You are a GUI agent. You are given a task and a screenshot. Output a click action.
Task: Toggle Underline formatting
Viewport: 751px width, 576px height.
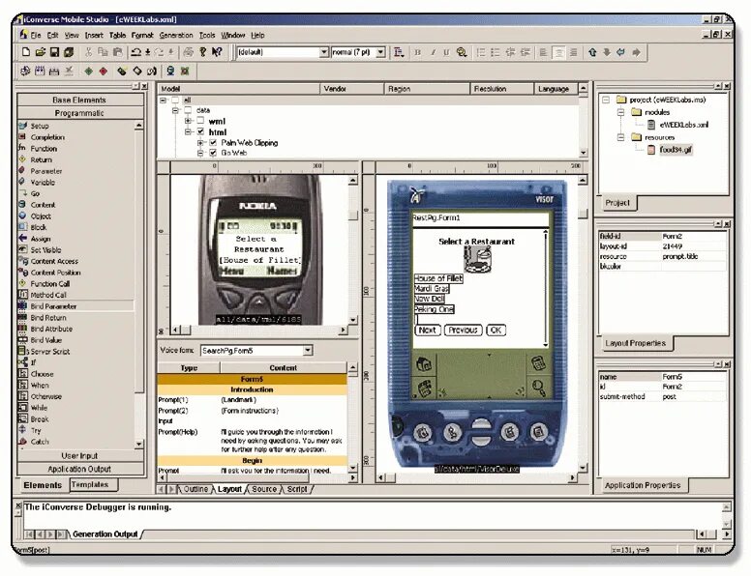[x=446, y=52]
